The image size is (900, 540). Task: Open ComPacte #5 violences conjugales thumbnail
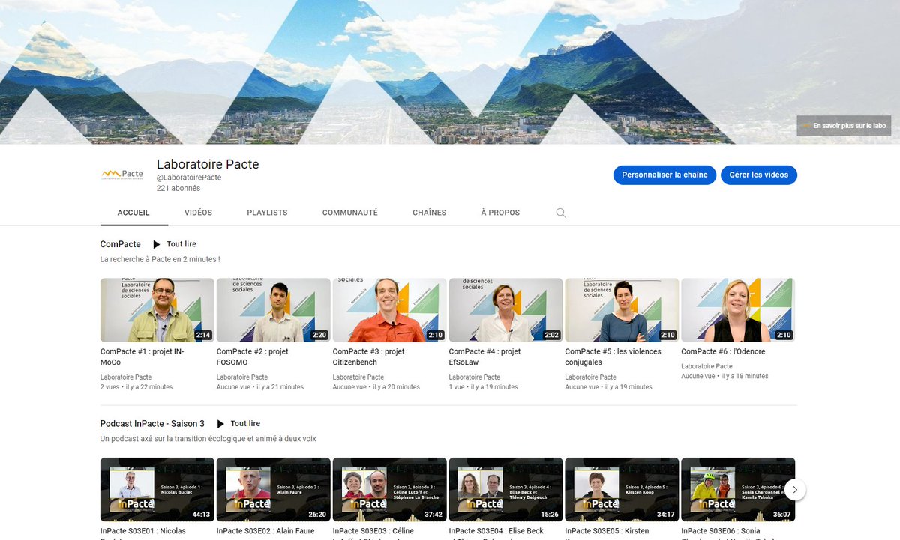point(622,310)
